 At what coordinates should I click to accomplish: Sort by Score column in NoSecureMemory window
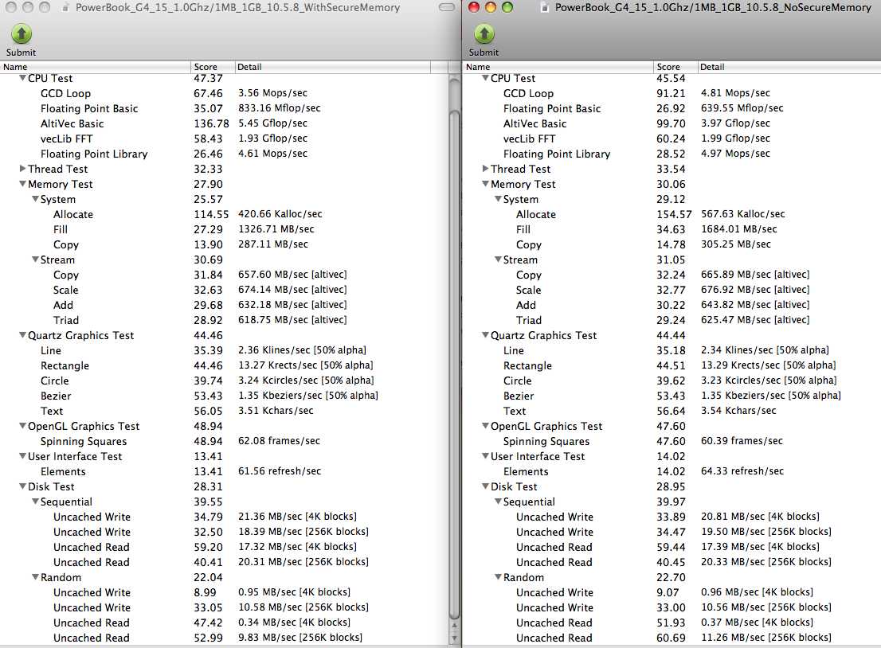point(675,67)
